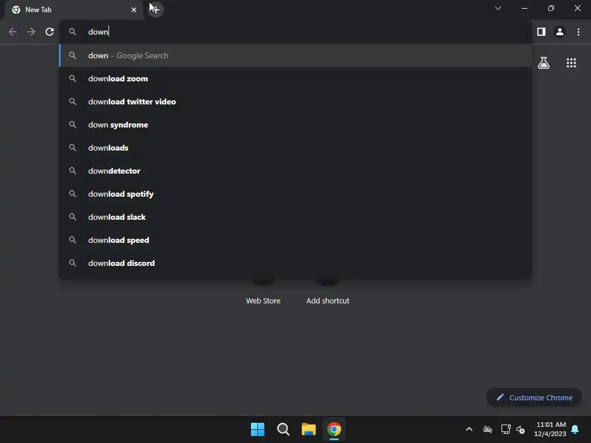Open the Windows Start menu
591x443 pixels.
(258, 429)
